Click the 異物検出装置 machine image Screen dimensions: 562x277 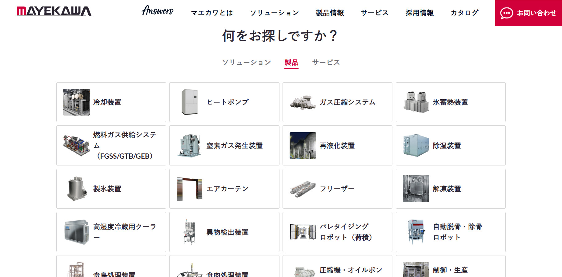(x=190, y=232)
